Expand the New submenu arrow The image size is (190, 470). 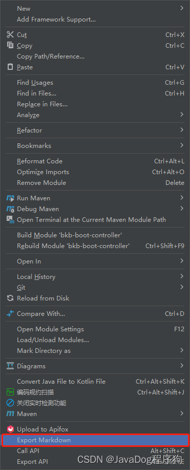(182, 8)
